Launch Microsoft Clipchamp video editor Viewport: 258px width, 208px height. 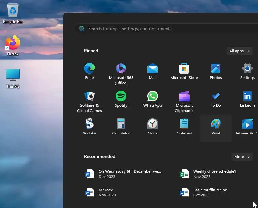click(x=184, y=102)
